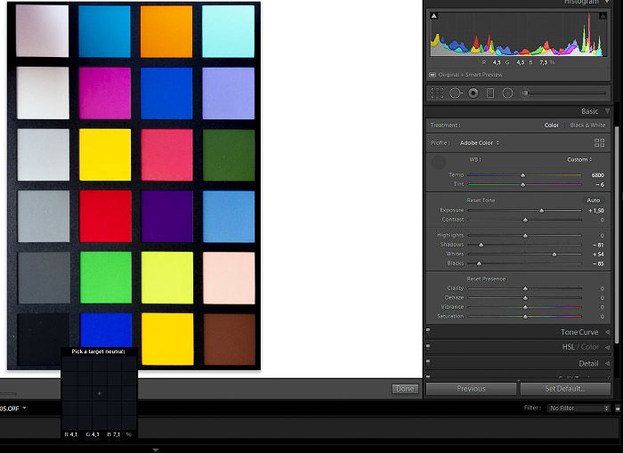Click the Exposure slider handle
623x453 pixels.
pyautogui.click(x=541, y=211)
